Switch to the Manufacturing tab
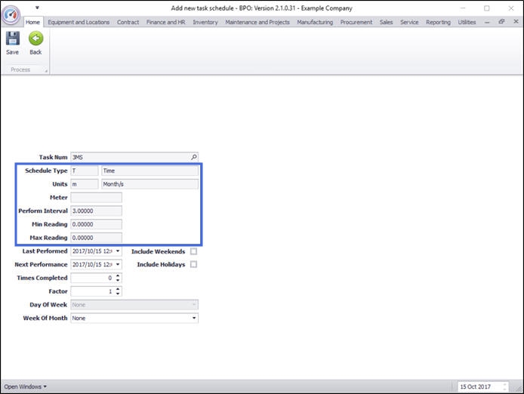The image size is (524, 394). coord(315,22)
